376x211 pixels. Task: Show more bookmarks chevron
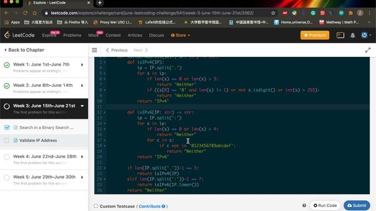[369, 22]
